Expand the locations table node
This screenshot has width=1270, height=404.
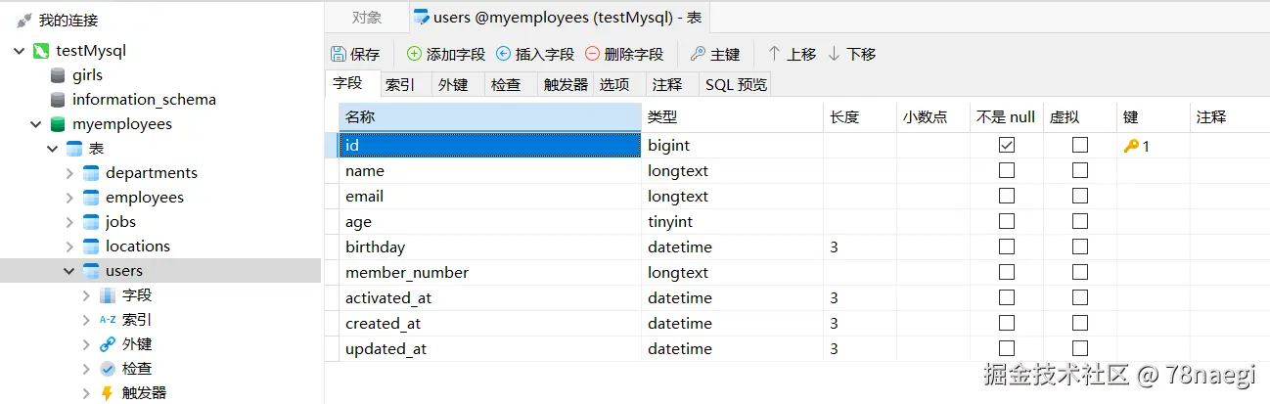coord(69,247)
